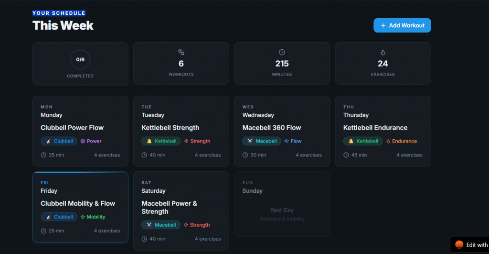Image resolution: width=489 pixels, height=254 pixels.
Task: Click the Kettlebell tag on Tuesday's workout
Action: (x=160, y=141)
